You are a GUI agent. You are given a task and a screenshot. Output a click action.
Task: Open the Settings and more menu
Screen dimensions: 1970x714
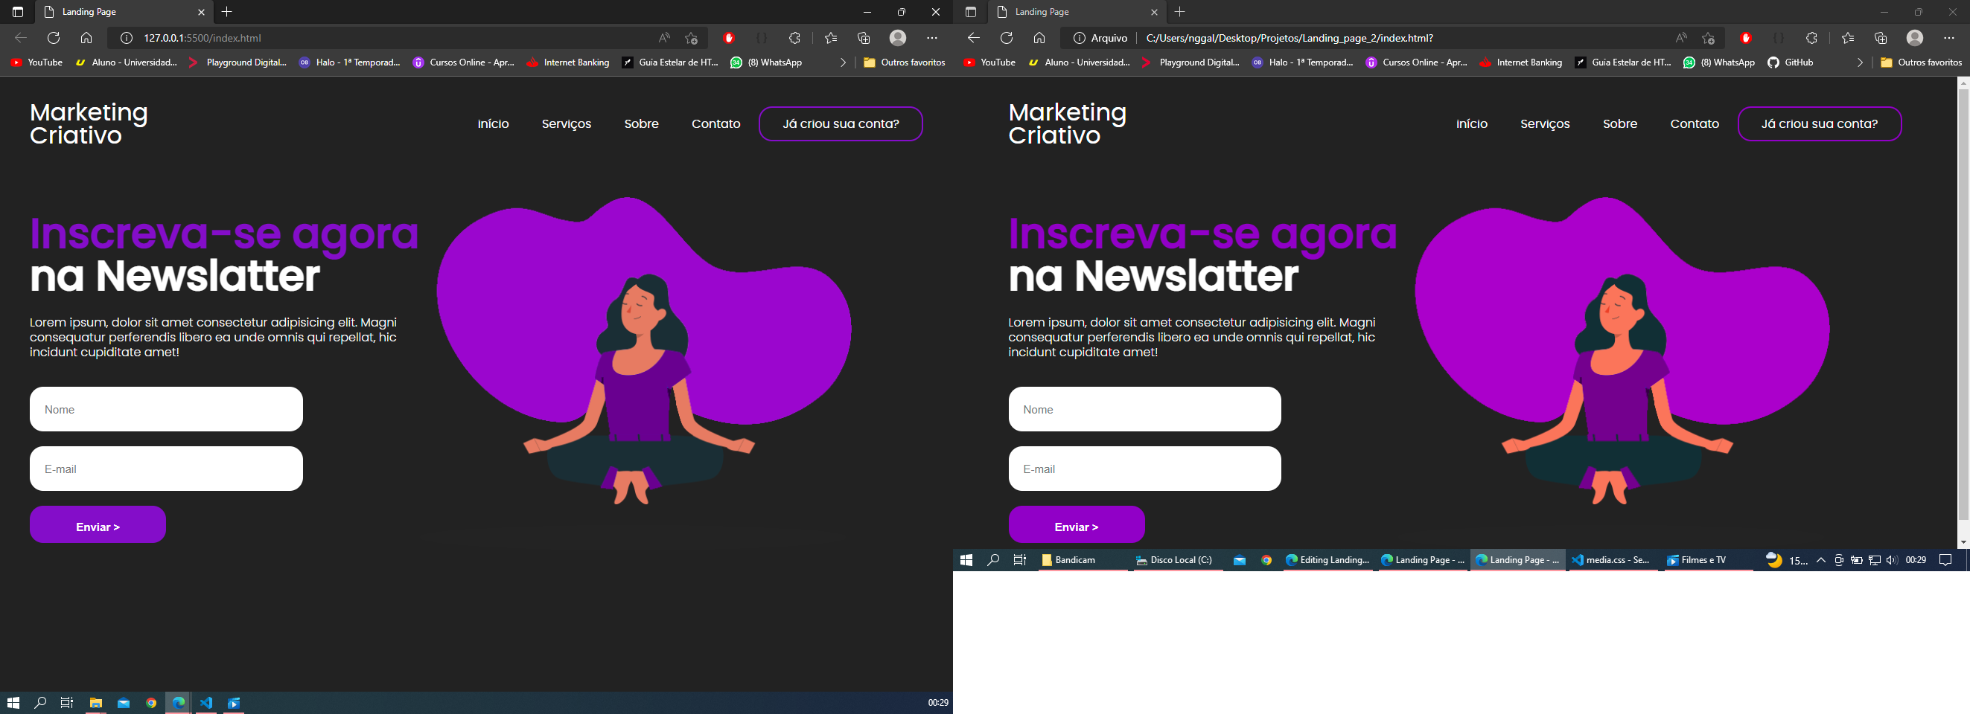pyautogui.click(x=932, y=37)
